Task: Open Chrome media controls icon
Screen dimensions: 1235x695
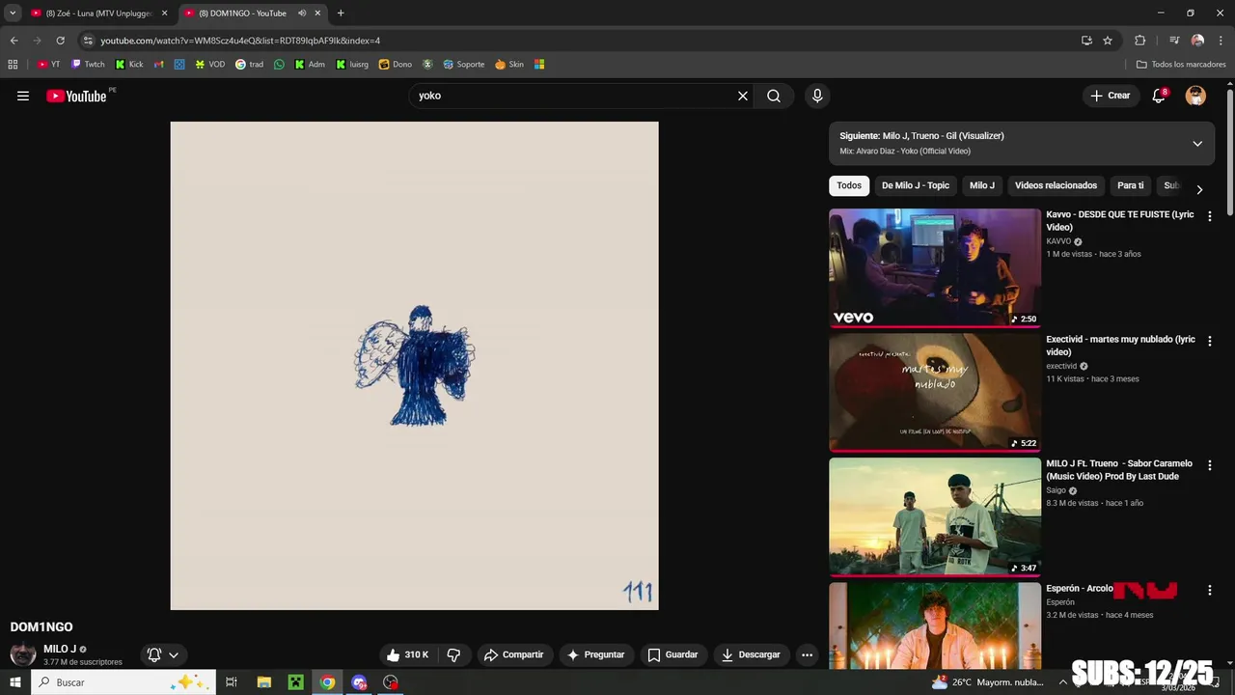Action: point(1174,41)
